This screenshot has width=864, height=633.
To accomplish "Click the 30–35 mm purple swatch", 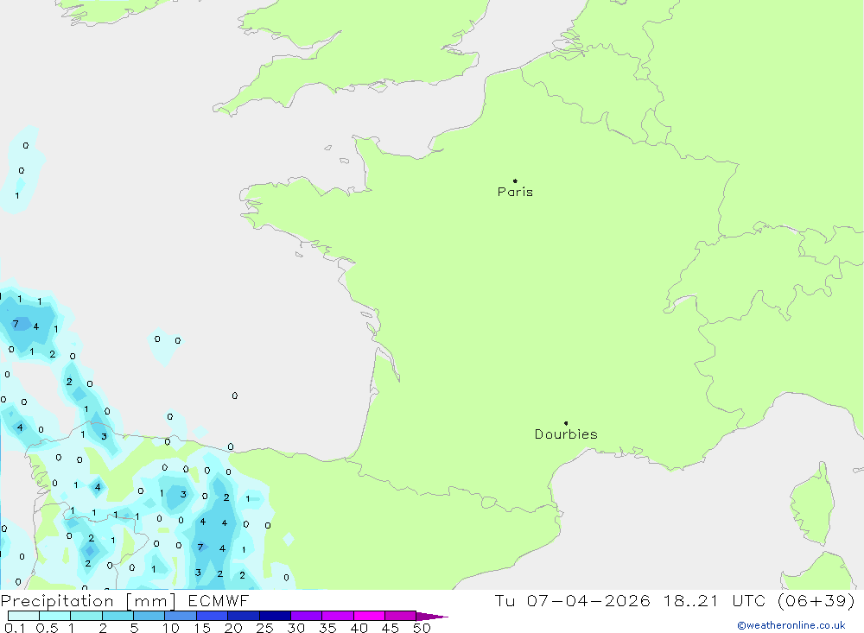I will (x=307, y=616).
